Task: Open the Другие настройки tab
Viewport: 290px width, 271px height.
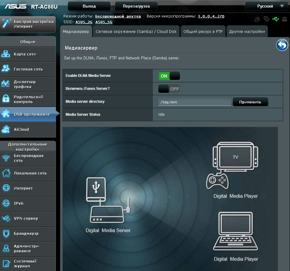Action: (247, 32)
